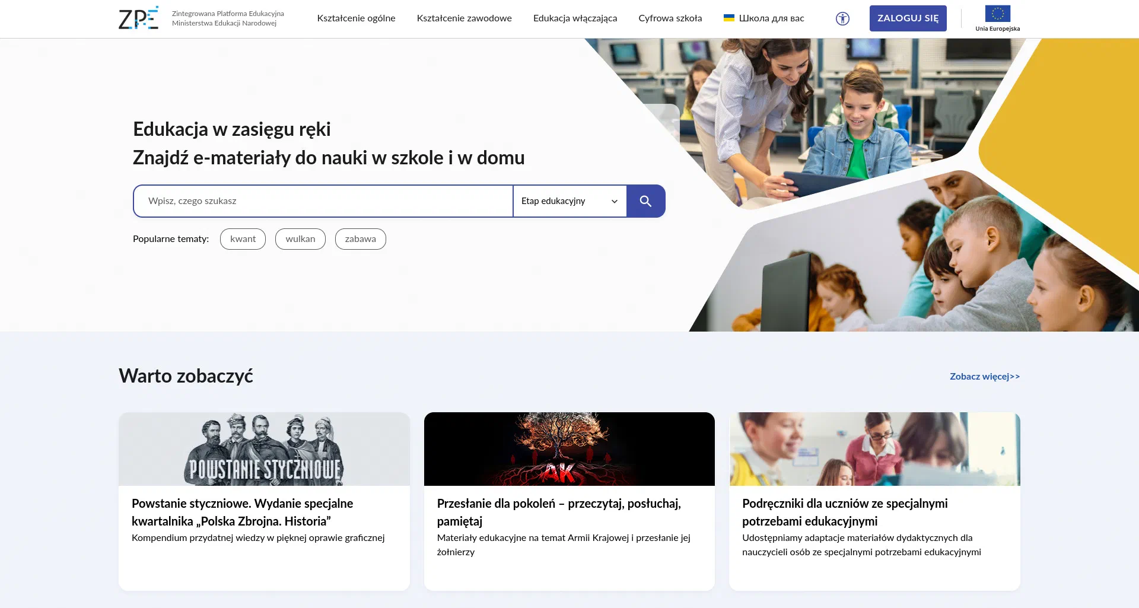The width and height of the screenshot is (1139, 608).
Task: Click the ZPE logo icon
Action: click(138, 18)
